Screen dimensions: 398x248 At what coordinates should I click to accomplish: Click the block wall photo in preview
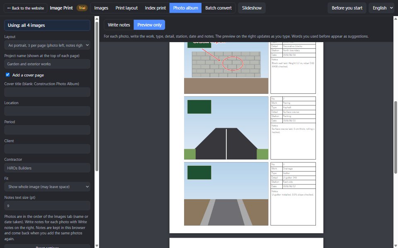tap(226, 68)
